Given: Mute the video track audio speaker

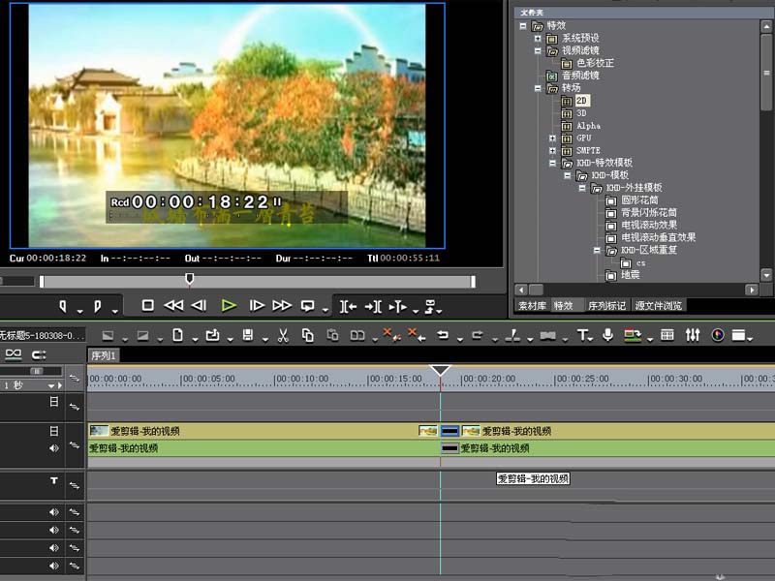Looking at the screenshot, I should pos(54,448).
